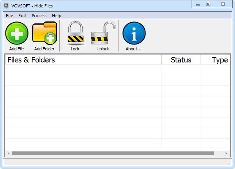Open the Edit menu
This screenshot has height=169, width=235.
pyautogui.click(x=22, y=16)
